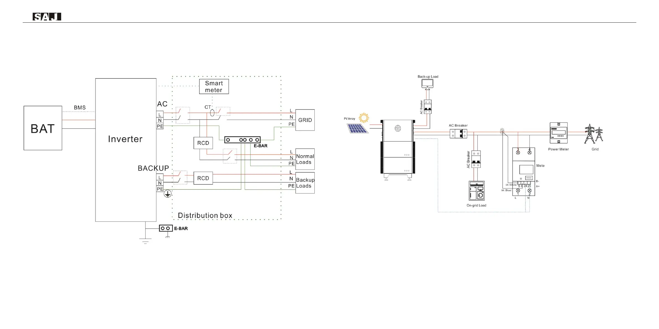Select the On-grid Load appliances icon
Screen dimensions: 659x329
pos(477,191)
